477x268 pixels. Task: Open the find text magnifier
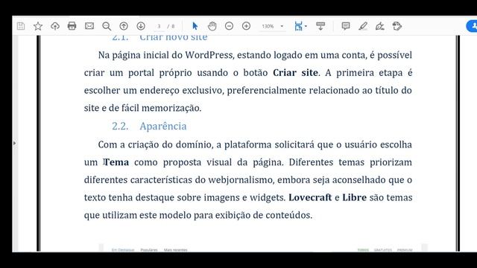[107, 26]
